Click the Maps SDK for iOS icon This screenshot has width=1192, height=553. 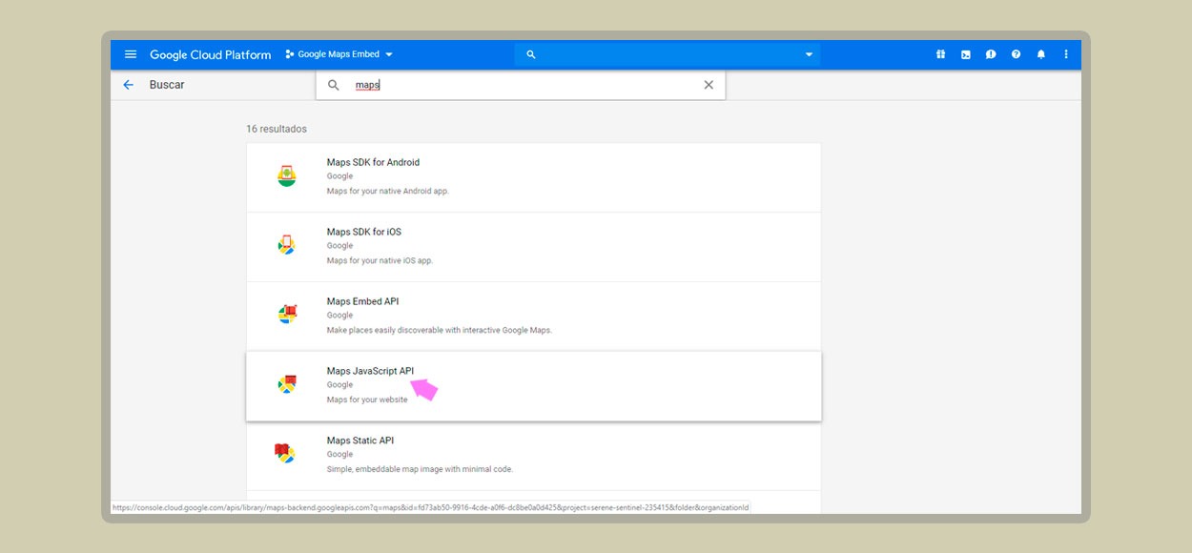click(286, 245)
